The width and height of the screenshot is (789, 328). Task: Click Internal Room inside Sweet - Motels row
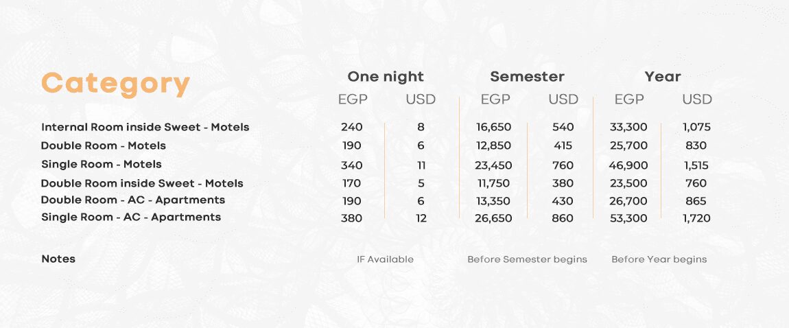click(145, 127)
